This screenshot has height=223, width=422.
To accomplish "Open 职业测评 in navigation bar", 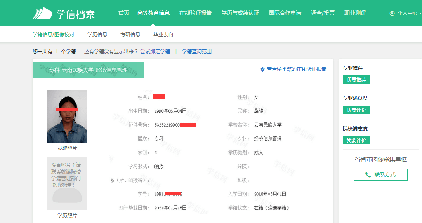I will [x=355, y=13].
